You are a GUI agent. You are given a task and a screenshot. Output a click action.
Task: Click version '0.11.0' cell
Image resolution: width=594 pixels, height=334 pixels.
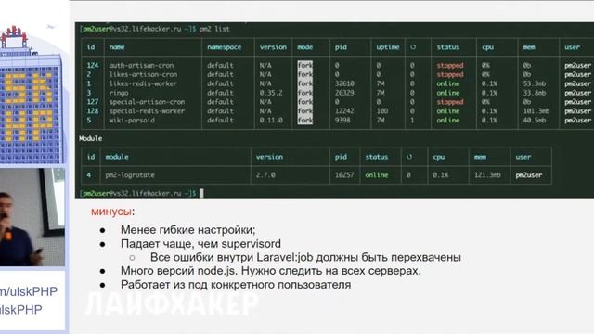271,120
